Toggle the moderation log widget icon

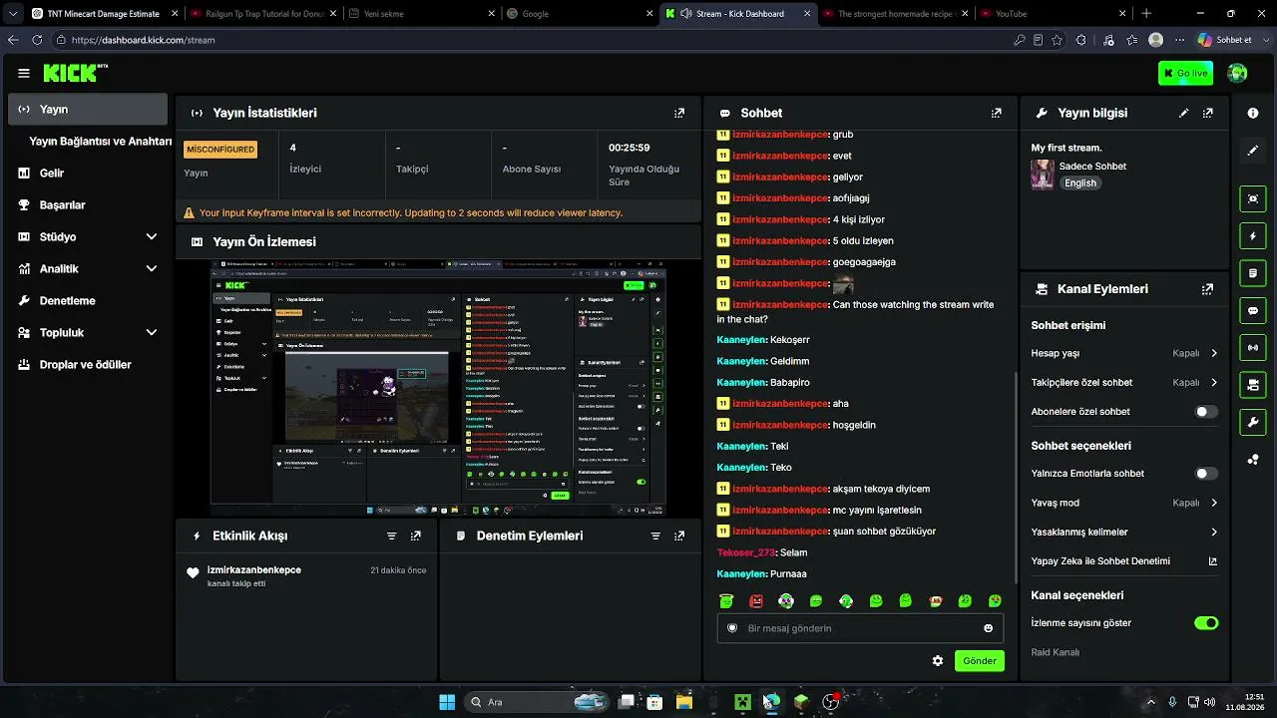[x=1253, y=273]
